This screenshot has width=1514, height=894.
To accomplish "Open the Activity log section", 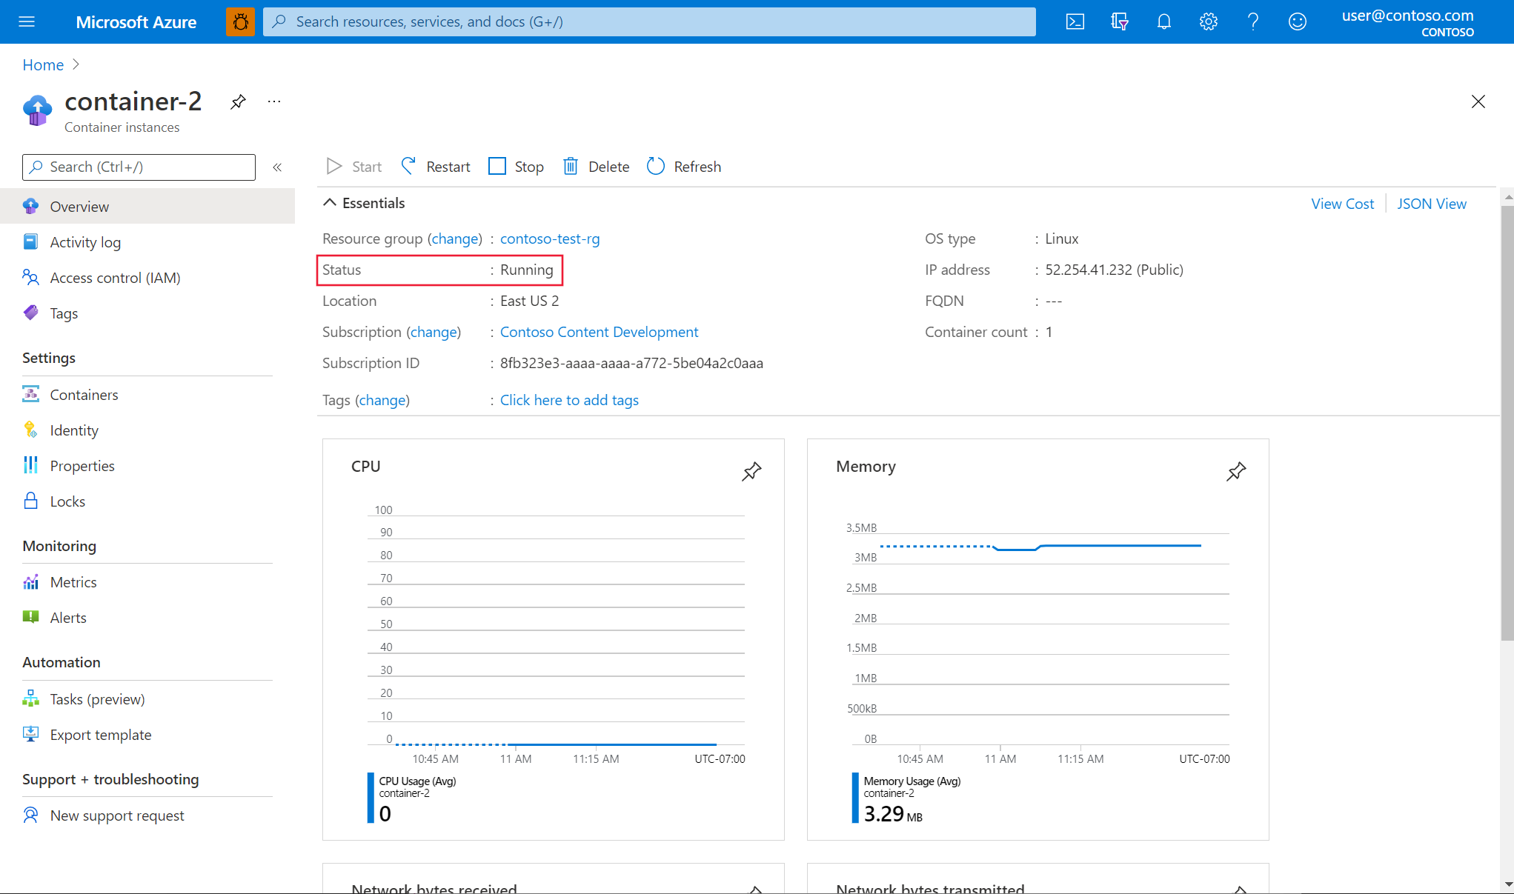I will (x=85, y=241).
